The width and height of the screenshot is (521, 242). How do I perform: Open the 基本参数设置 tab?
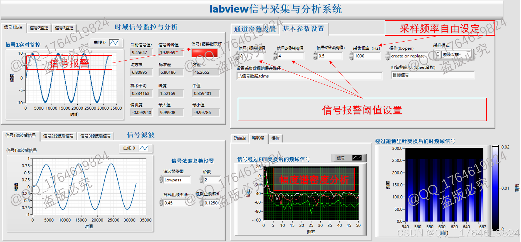click(303, 29)
